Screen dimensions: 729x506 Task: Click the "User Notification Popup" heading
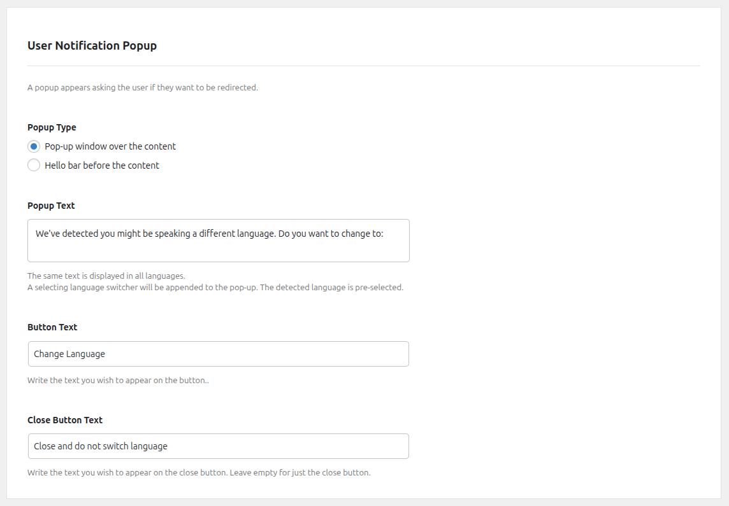click(x=92, y=45)
